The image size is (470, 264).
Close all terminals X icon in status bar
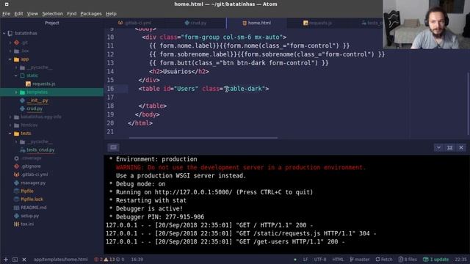click(24, 260)
